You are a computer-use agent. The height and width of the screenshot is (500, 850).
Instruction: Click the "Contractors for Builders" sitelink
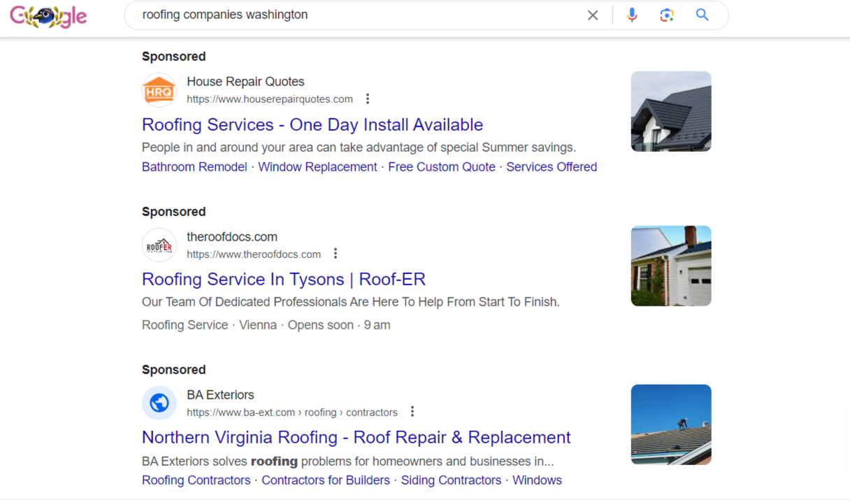tap(326, 480)
